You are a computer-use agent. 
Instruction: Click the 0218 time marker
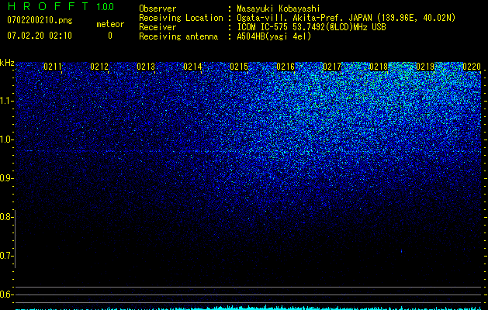point(379,67)
